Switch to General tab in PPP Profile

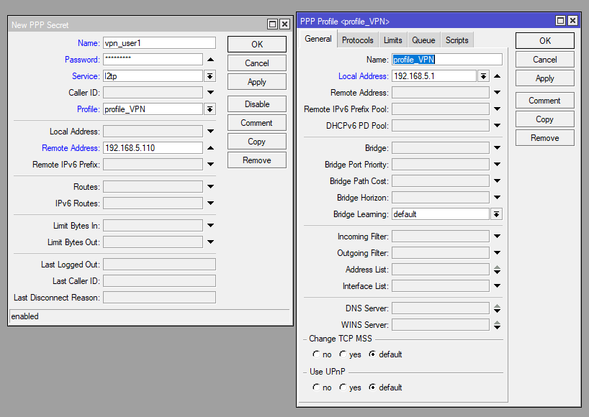pos(318,39)
